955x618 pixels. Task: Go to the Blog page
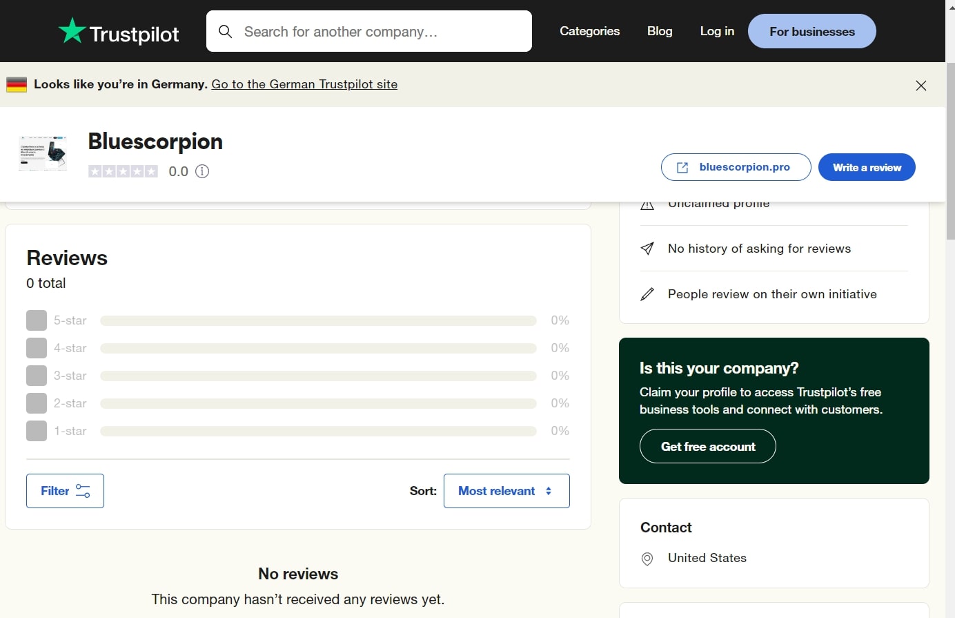click(660, 31)
